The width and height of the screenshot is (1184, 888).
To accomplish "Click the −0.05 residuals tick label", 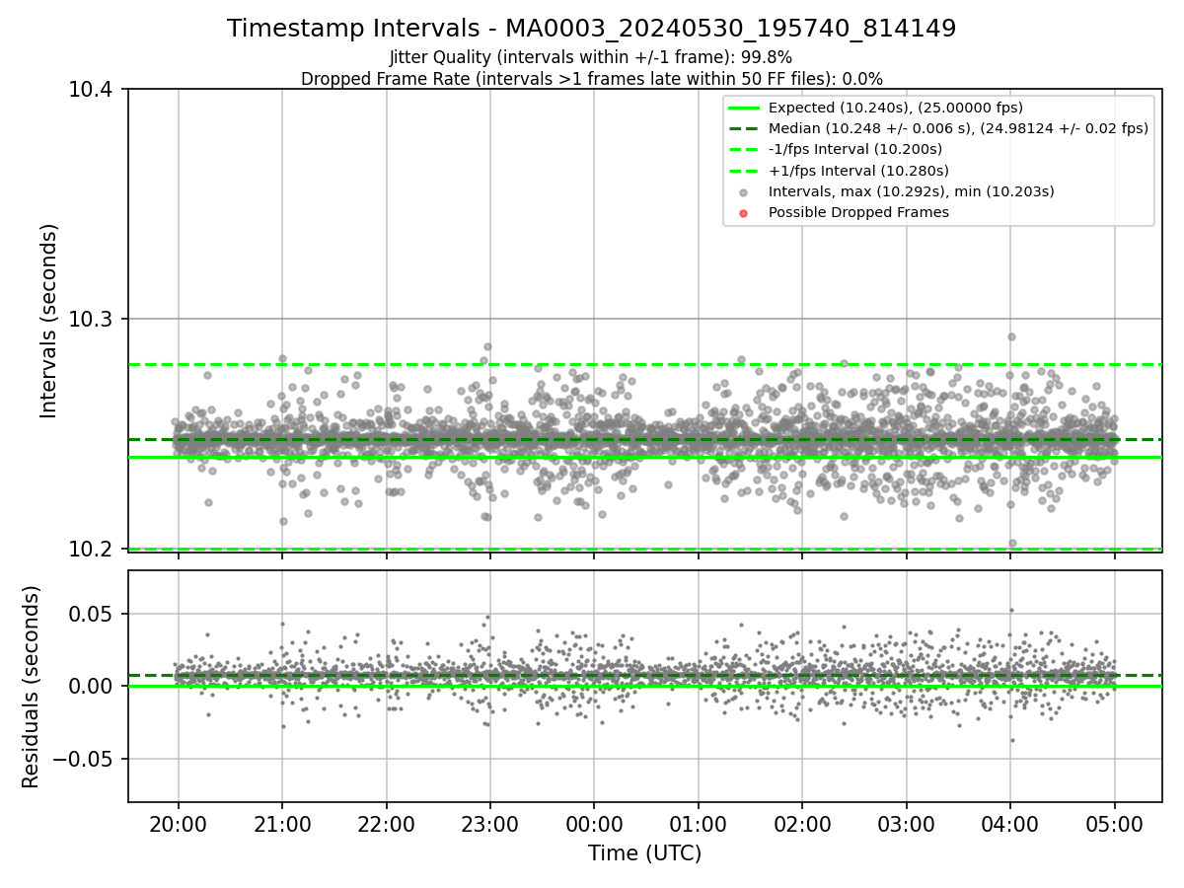I will pos(85,759).
